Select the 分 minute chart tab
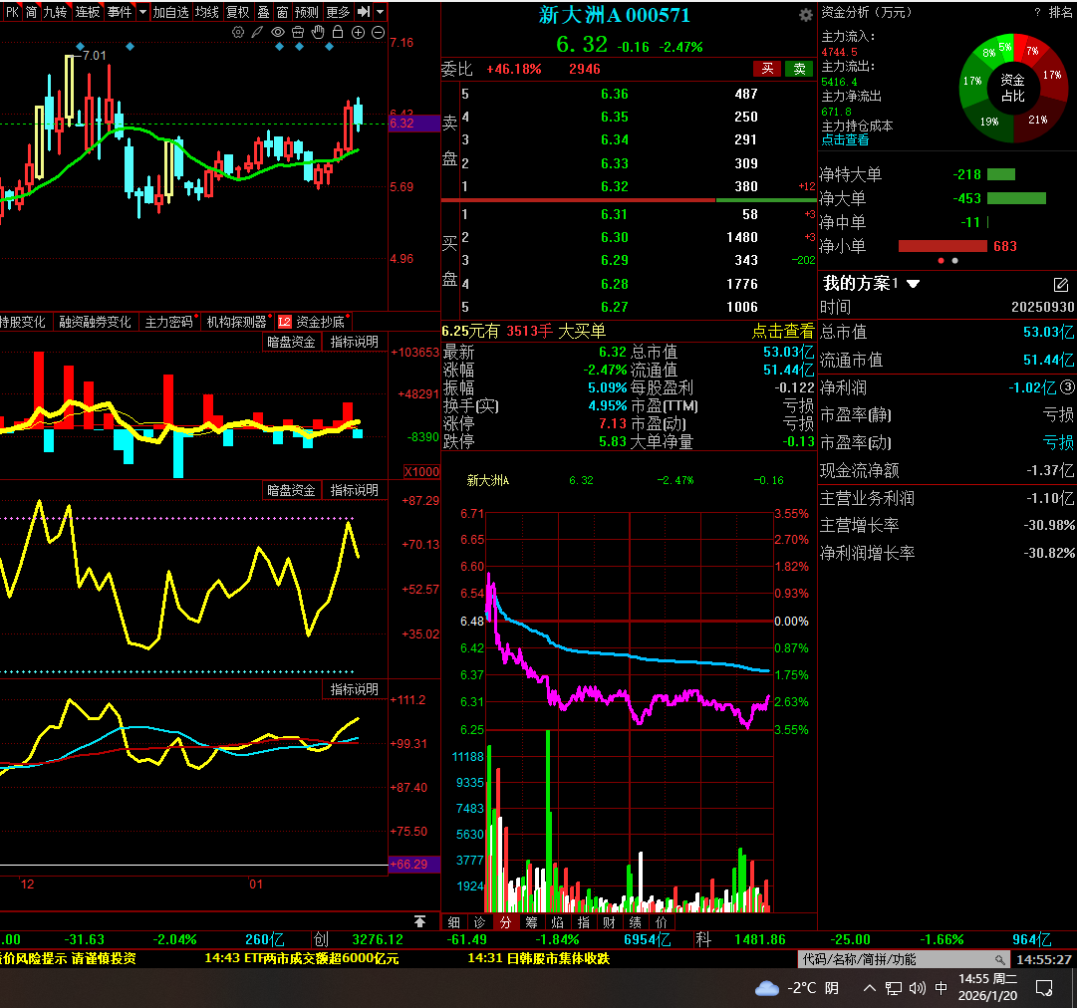Viewport: 1077px width, 1008px height. (x=505, y=922)
